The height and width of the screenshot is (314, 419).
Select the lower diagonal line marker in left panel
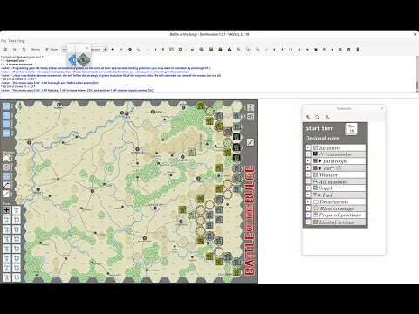pos(6,194)
